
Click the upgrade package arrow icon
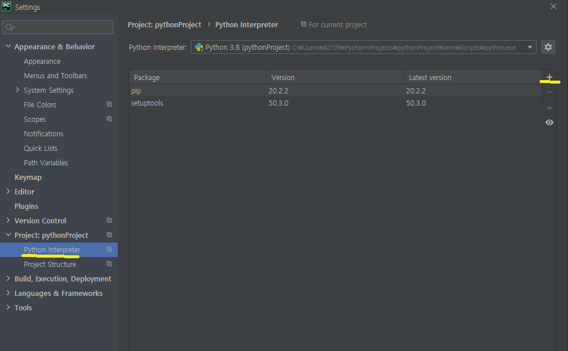549,107
